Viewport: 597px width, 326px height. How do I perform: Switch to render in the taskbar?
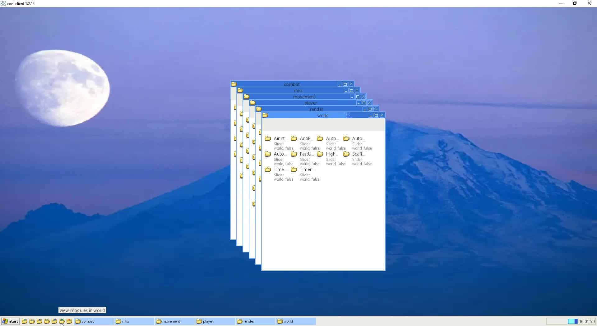click(x=255, y=321)
